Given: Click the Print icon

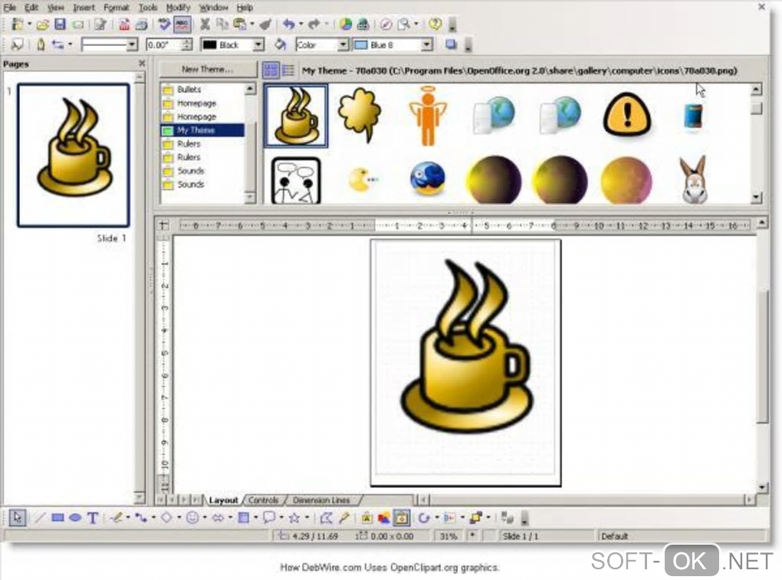Looking at the screenshot, I should (x=142, y=24).
